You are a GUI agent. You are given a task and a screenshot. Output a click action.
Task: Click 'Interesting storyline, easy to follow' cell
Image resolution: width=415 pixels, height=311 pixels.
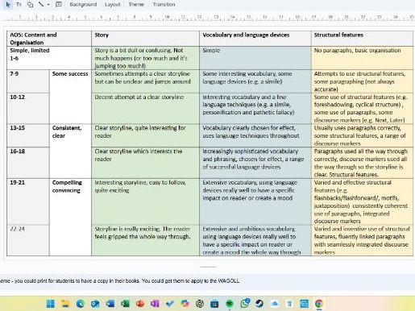tap(145, 201)
